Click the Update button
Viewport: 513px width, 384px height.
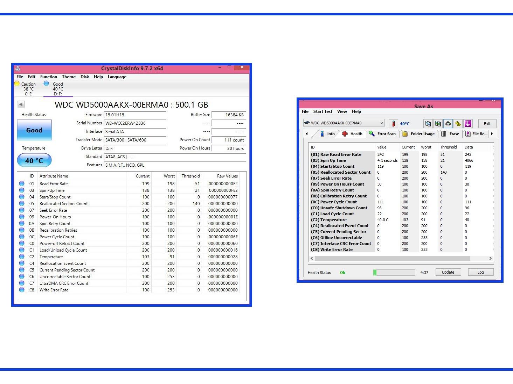click(448, 272)
